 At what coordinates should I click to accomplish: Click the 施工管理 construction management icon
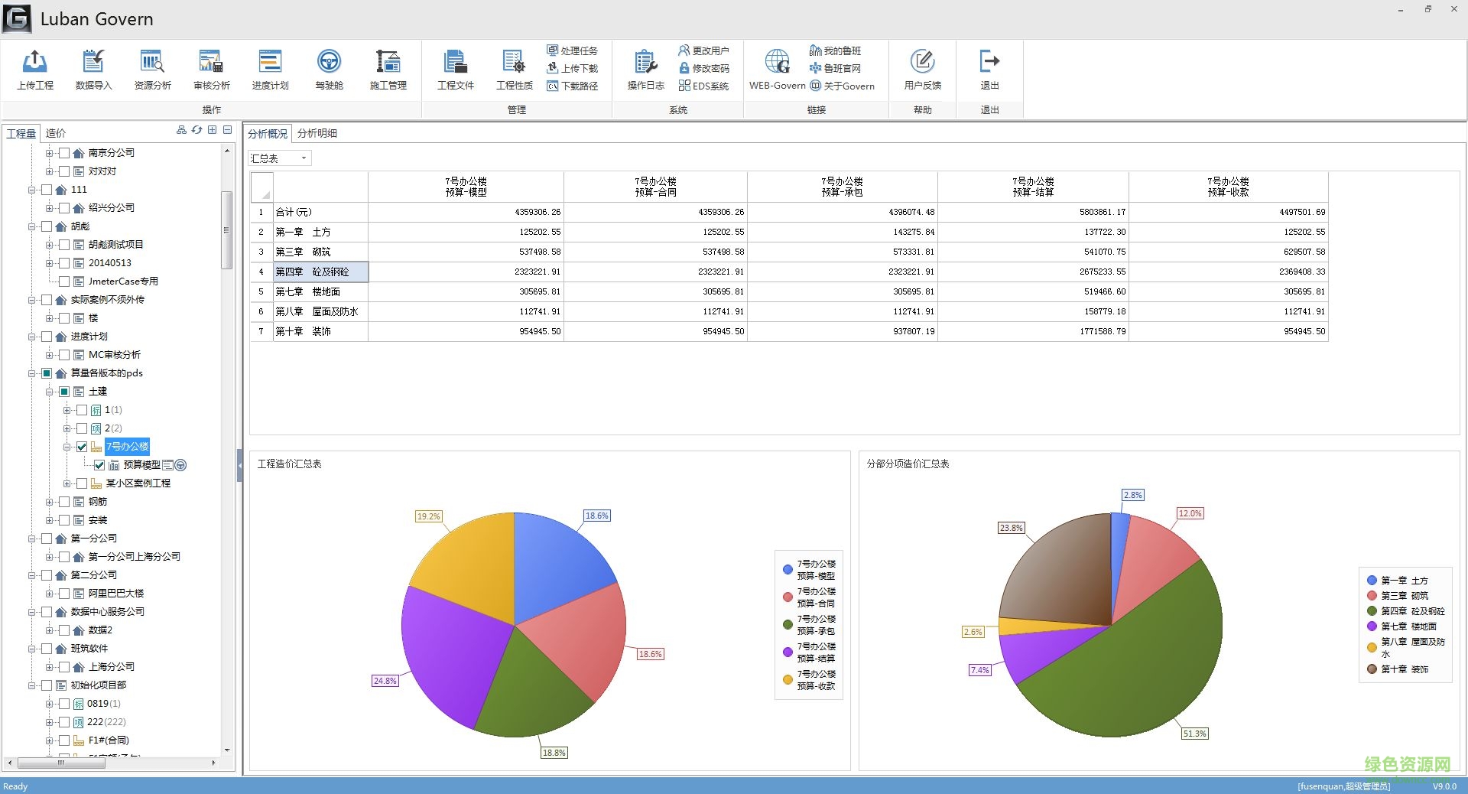pos(388,62)
